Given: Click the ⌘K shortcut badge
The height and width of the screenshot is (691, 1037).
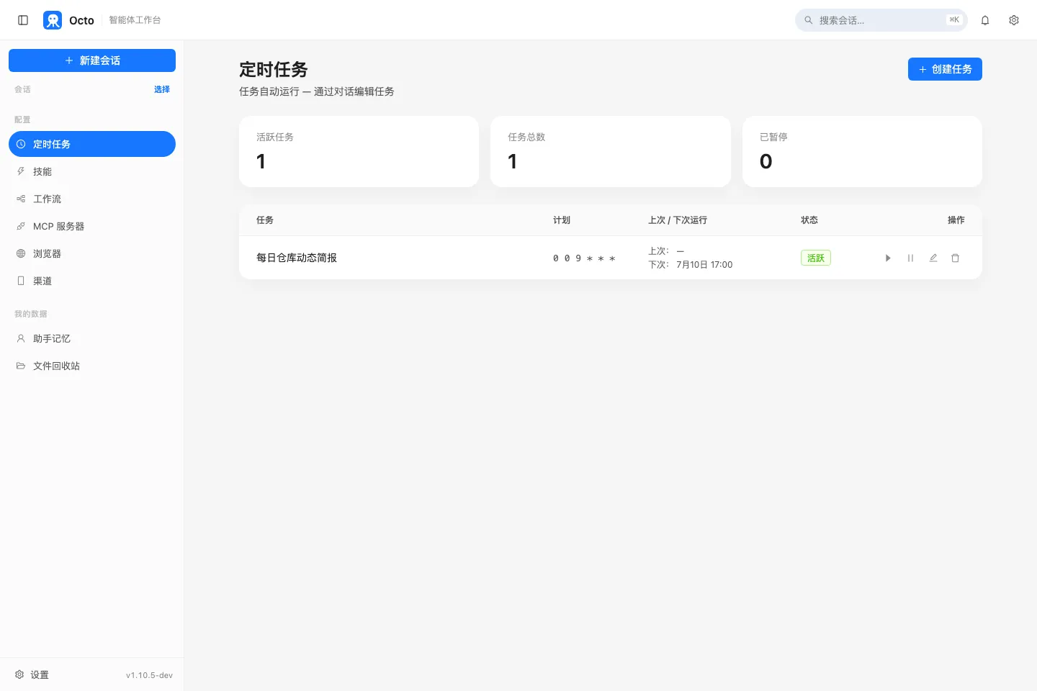Looking at the screenshot, I should [954, 20].
